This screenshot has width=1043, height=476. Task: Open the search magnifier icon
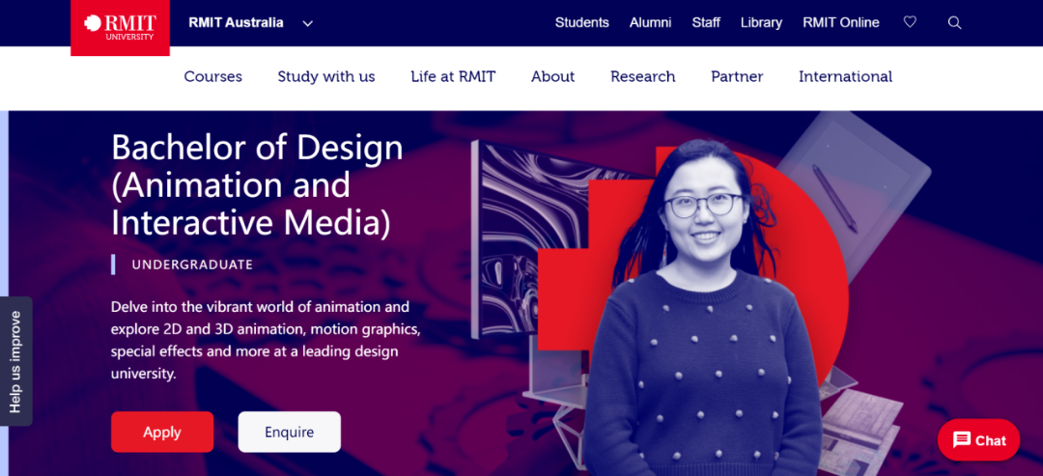[954, 22]
